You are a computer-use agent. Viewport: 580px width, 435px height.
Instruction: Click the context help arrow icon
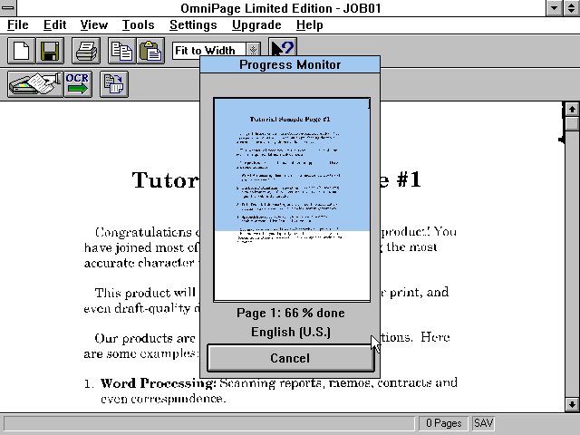pos(283,48)
